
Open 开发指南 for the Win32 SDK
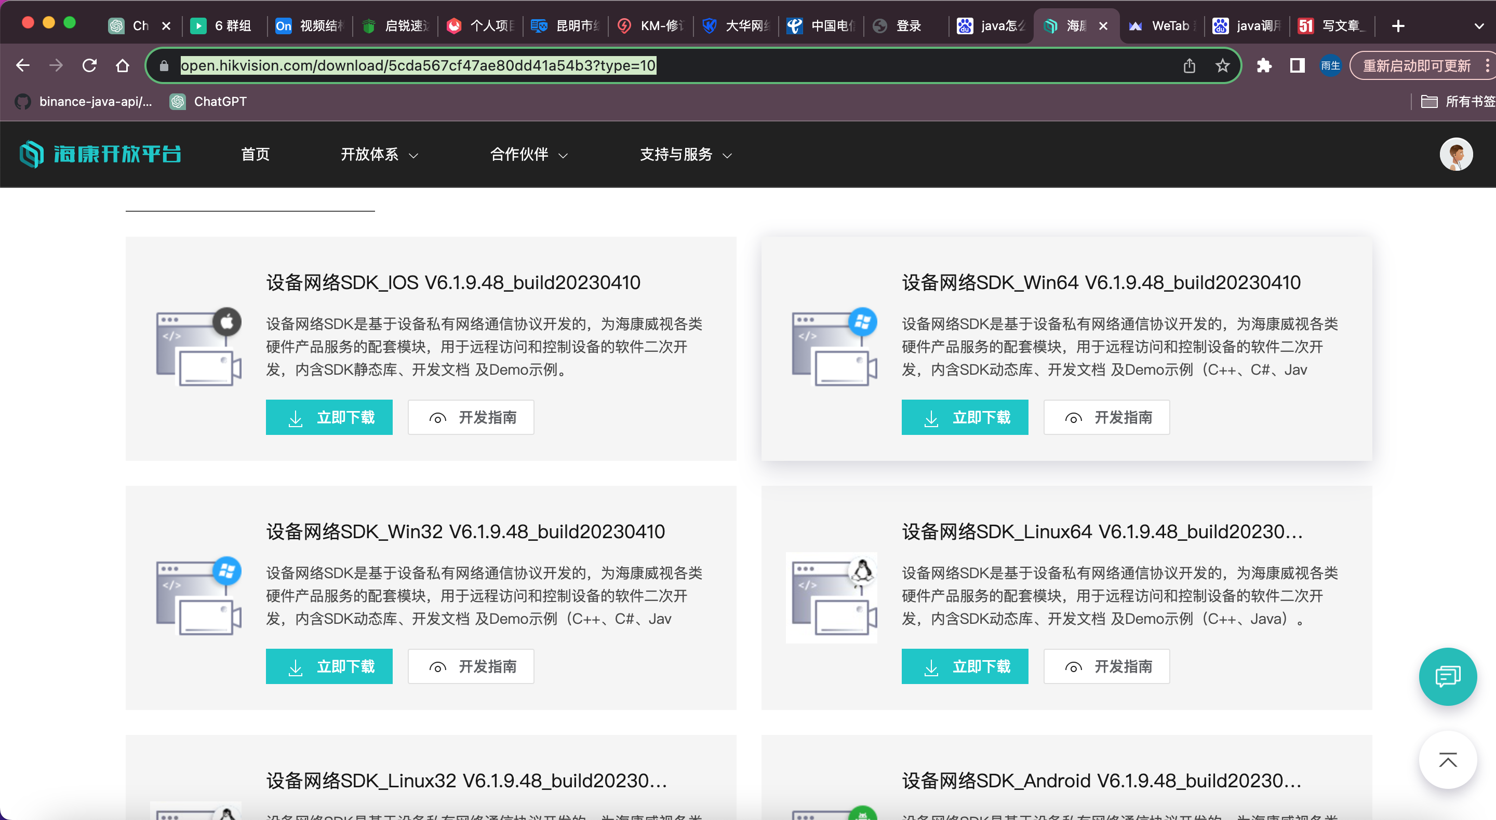[x=471, y=666]
